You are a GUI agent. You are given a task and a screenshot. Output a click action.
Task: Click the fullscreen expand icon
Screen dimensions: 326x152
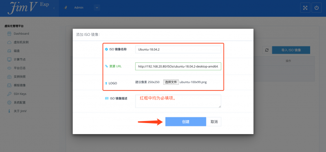[305, 8]
